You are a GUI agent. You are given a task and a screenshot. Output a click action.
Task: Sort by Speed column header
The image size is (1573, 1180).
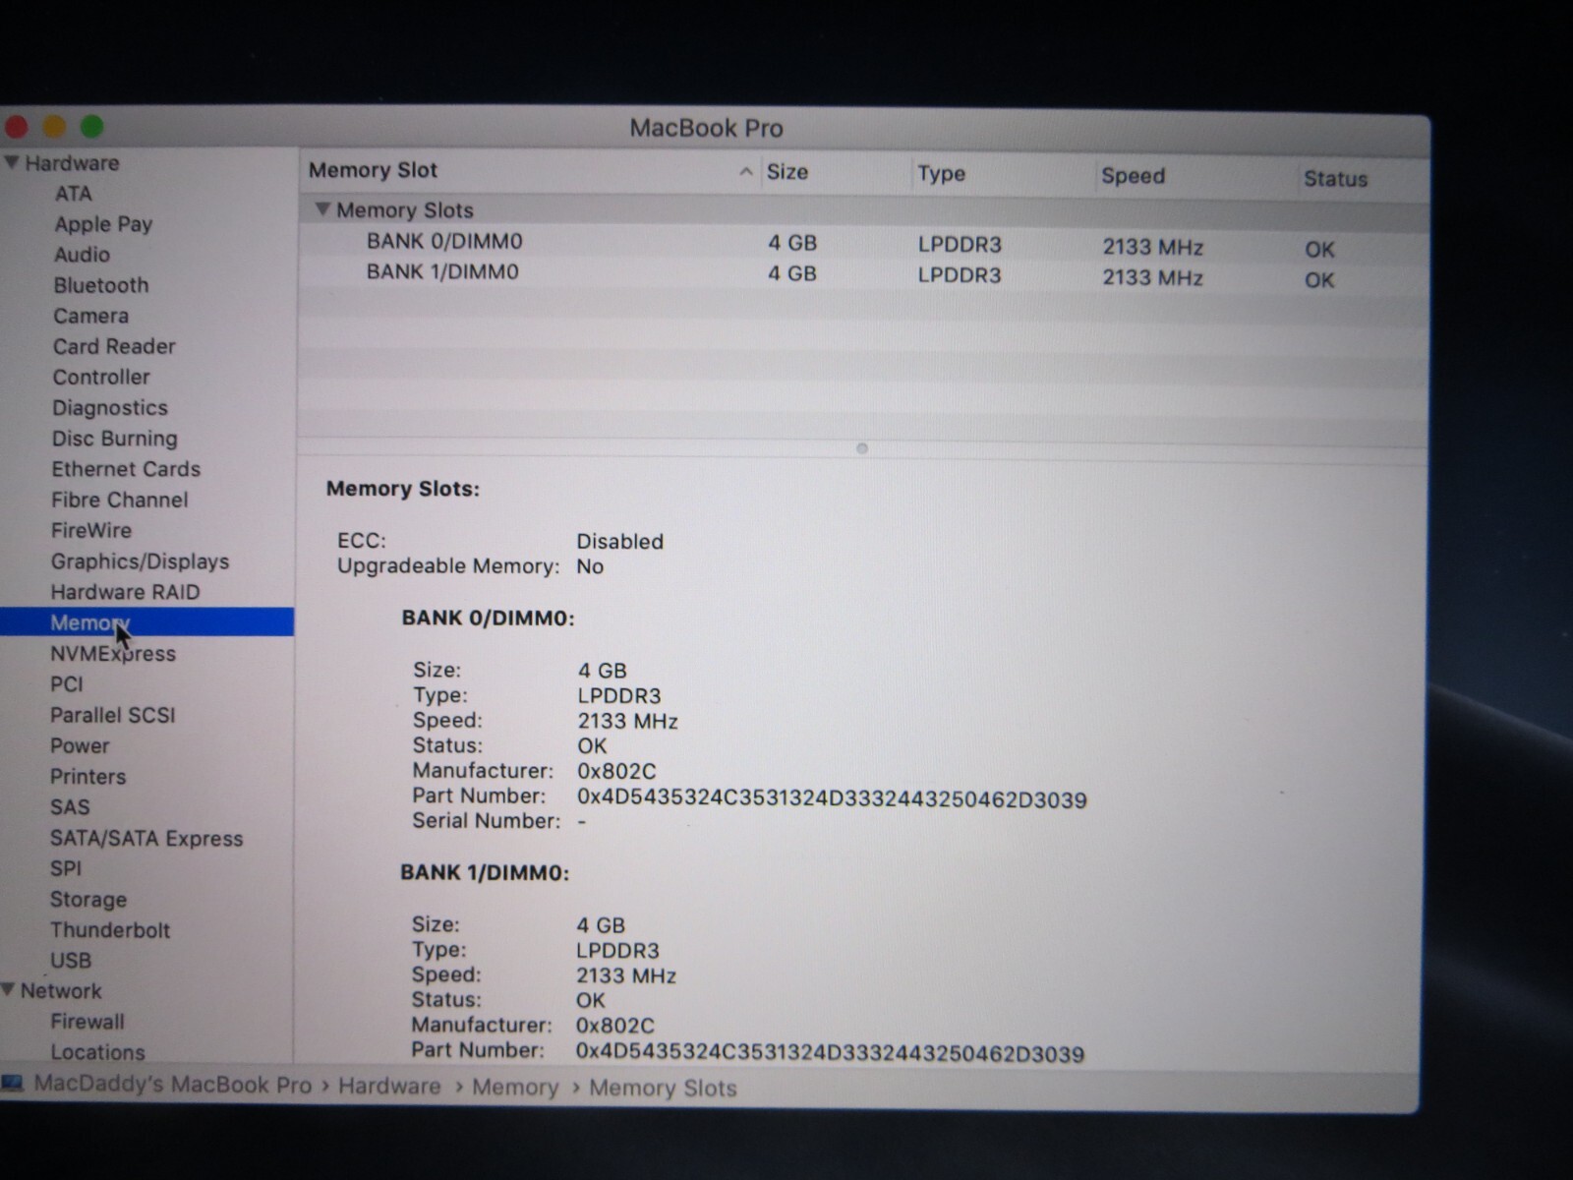pyautogui.click(x=1133, y=176)
